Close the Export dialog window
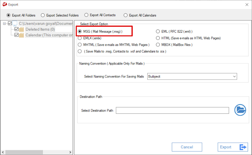 (247, 5)
